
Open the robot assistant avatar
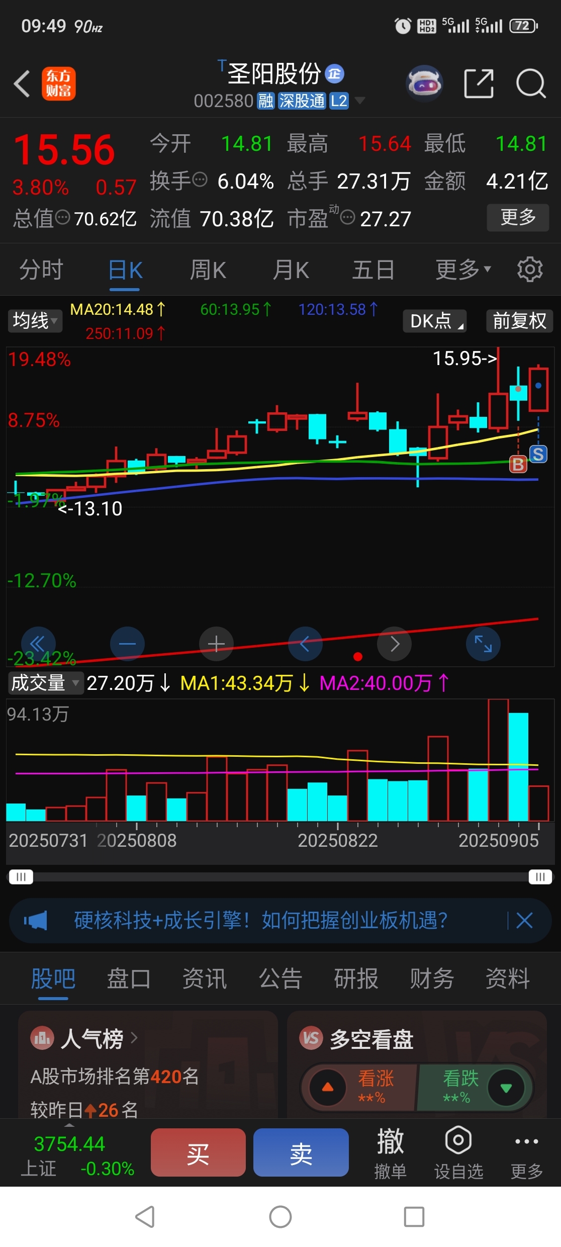[x=424, y=83]
